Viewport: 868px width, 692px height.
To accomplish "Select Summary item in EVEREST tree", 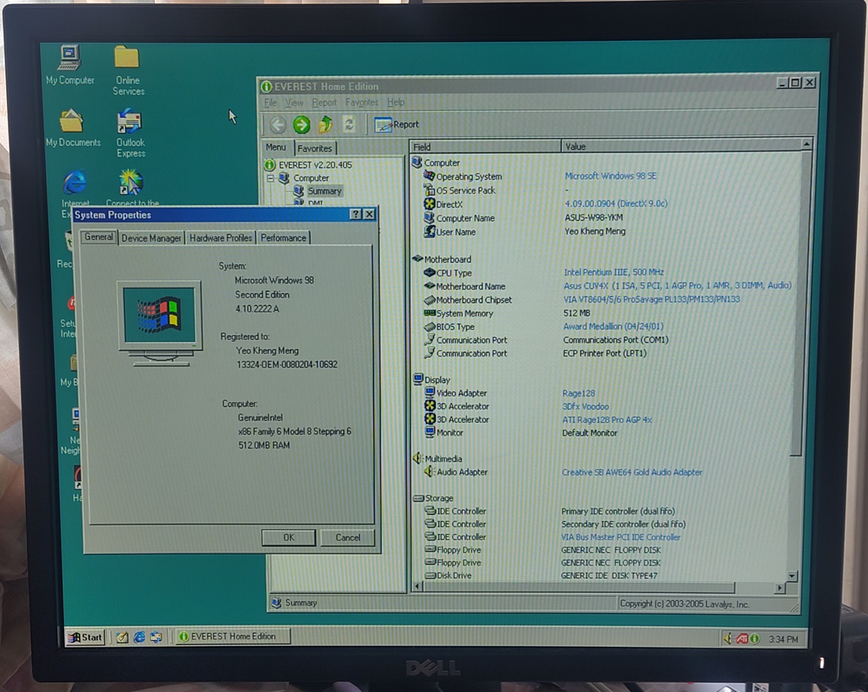I will [324, 191].
